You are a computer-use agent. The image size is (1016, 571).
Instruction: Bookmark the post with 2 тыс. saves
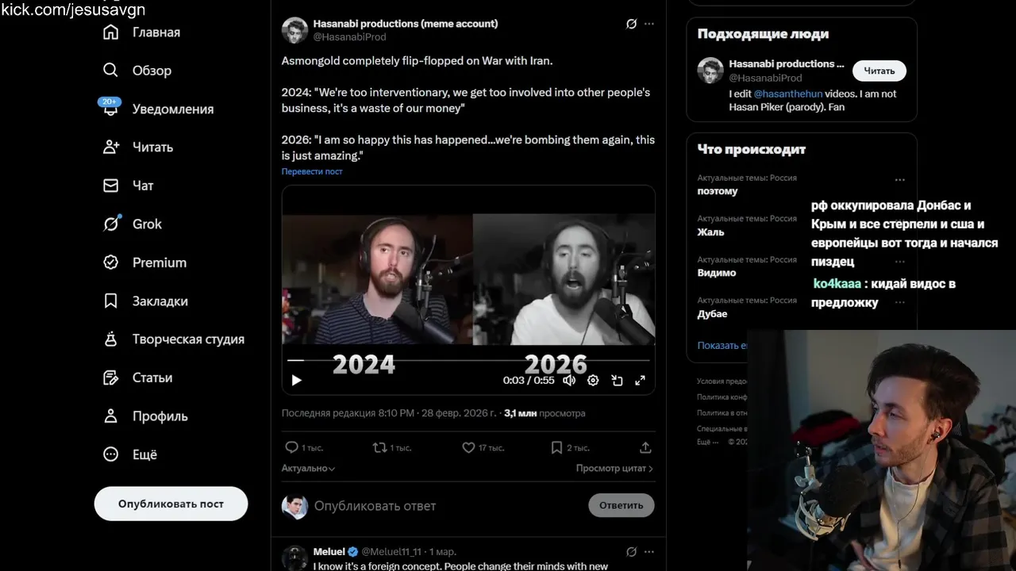[x=557, y=447]
